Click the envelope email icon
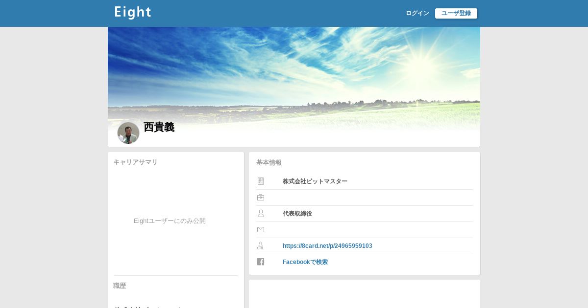 (x=261, y=230)
